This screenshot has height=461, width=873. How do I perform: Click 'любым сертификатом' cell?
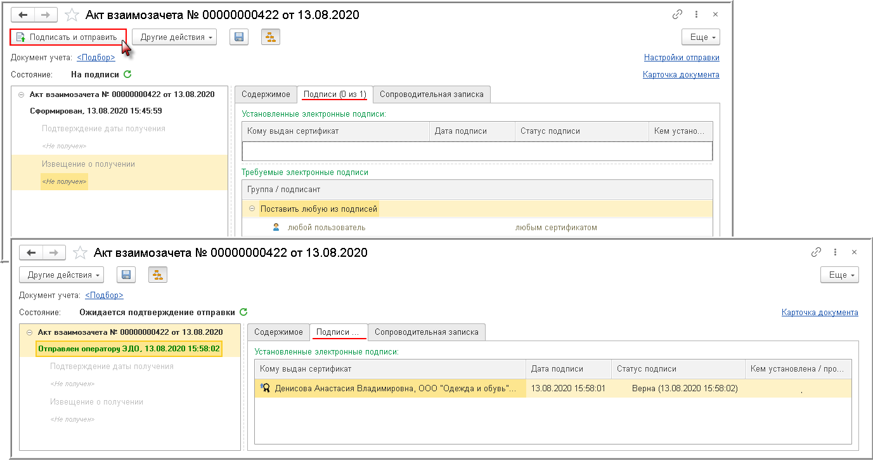tap(556, 228)
